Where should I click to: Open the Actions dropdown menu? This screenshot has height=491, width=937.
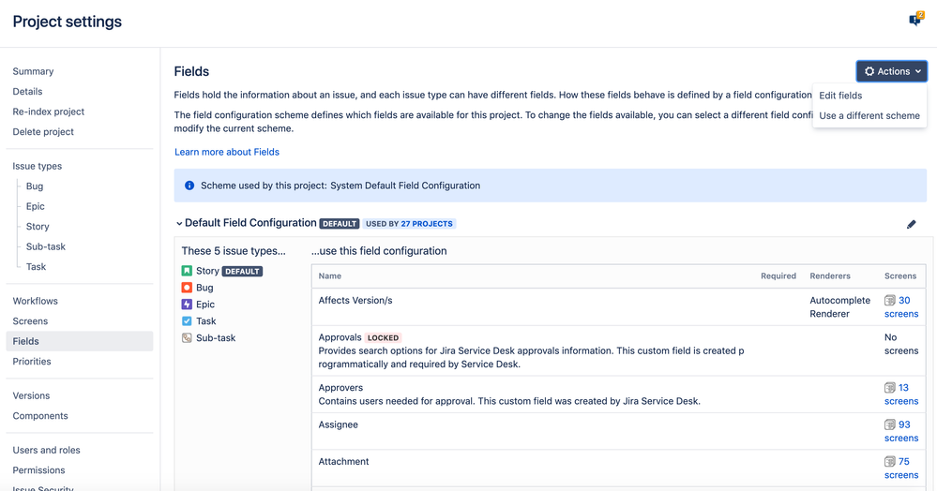892,71
